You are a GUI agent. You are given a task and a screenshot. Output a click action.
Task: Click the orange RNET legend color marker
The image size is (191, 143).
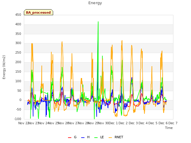coord(110,138)
